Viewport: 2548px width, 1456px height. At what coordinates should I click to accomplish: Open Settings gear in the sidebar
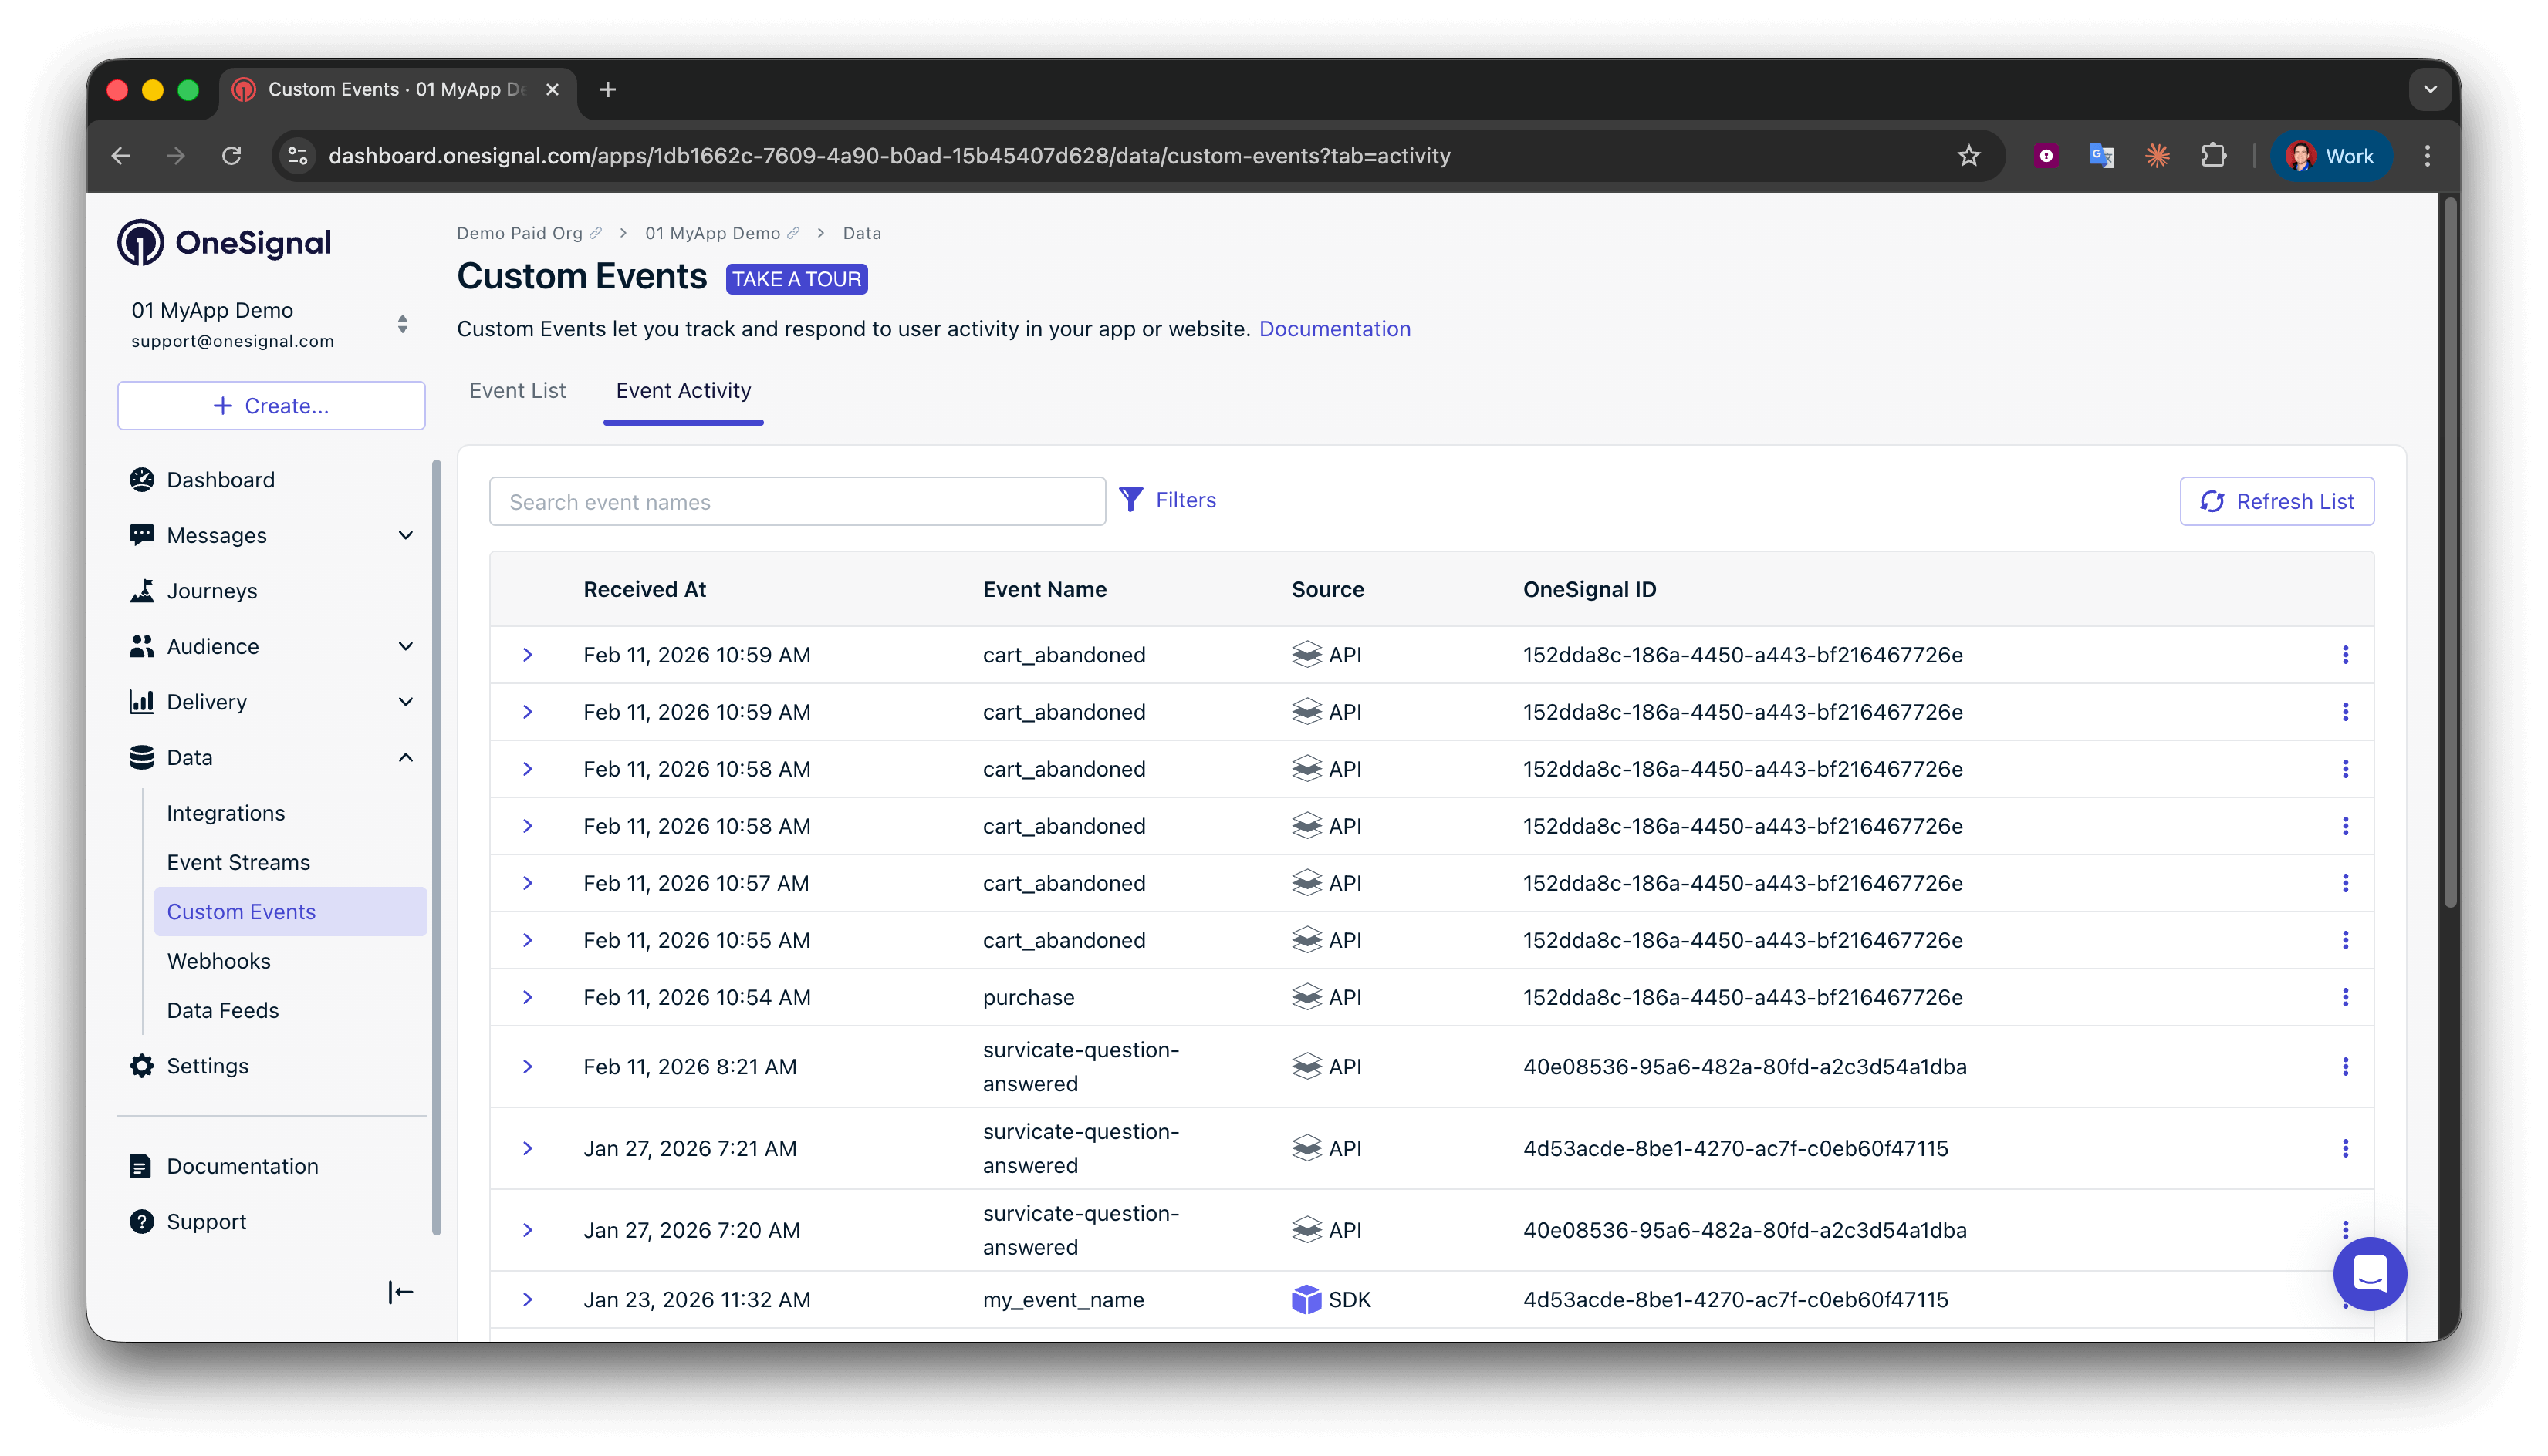(x=142, y=1066)
